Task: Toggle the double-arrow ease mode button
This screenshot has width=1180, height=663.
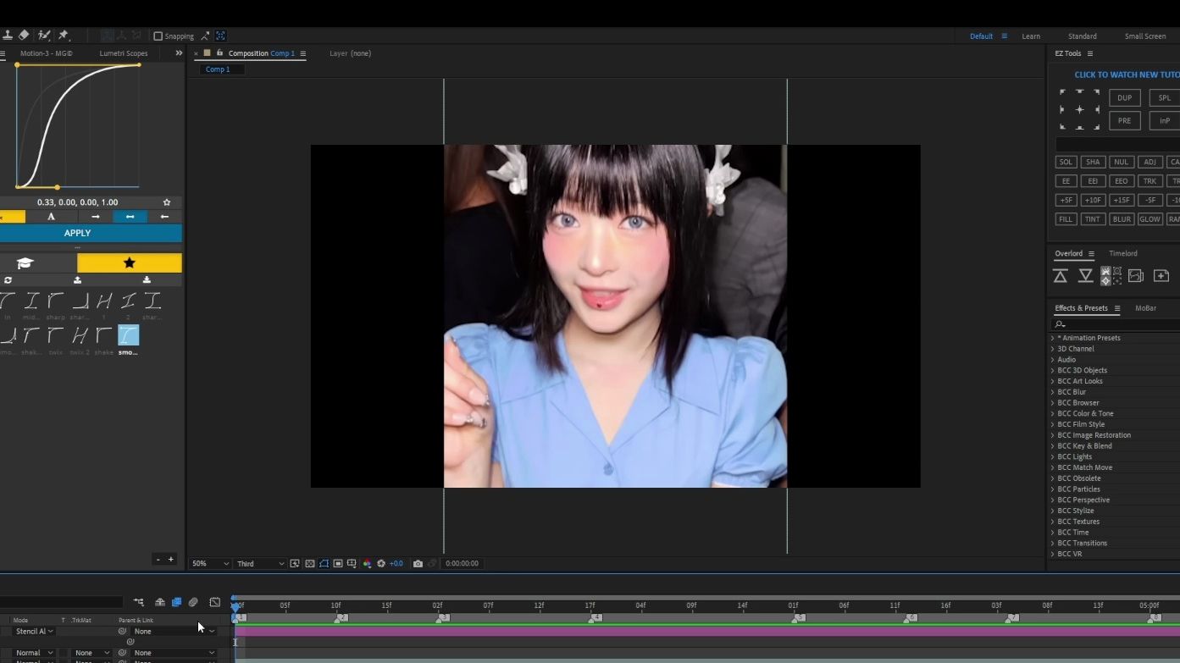Action: click(x=130, y=217)
